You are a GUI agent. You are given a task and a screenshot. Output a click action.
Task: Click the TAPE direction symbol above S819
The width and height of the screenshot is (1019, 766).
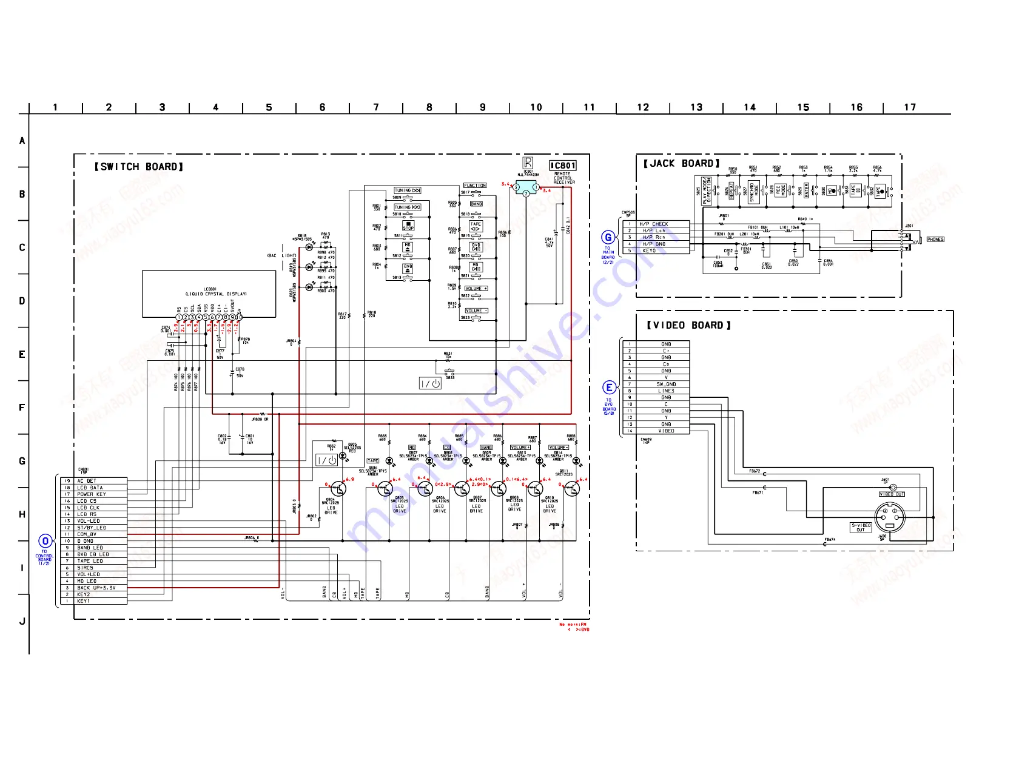point(476,226)
